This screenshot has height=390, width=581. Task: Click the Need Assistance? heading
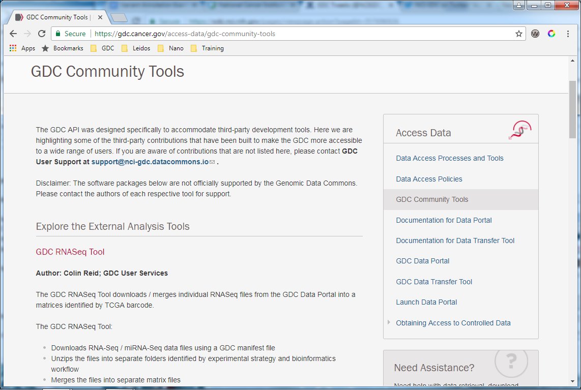[434, 368]
